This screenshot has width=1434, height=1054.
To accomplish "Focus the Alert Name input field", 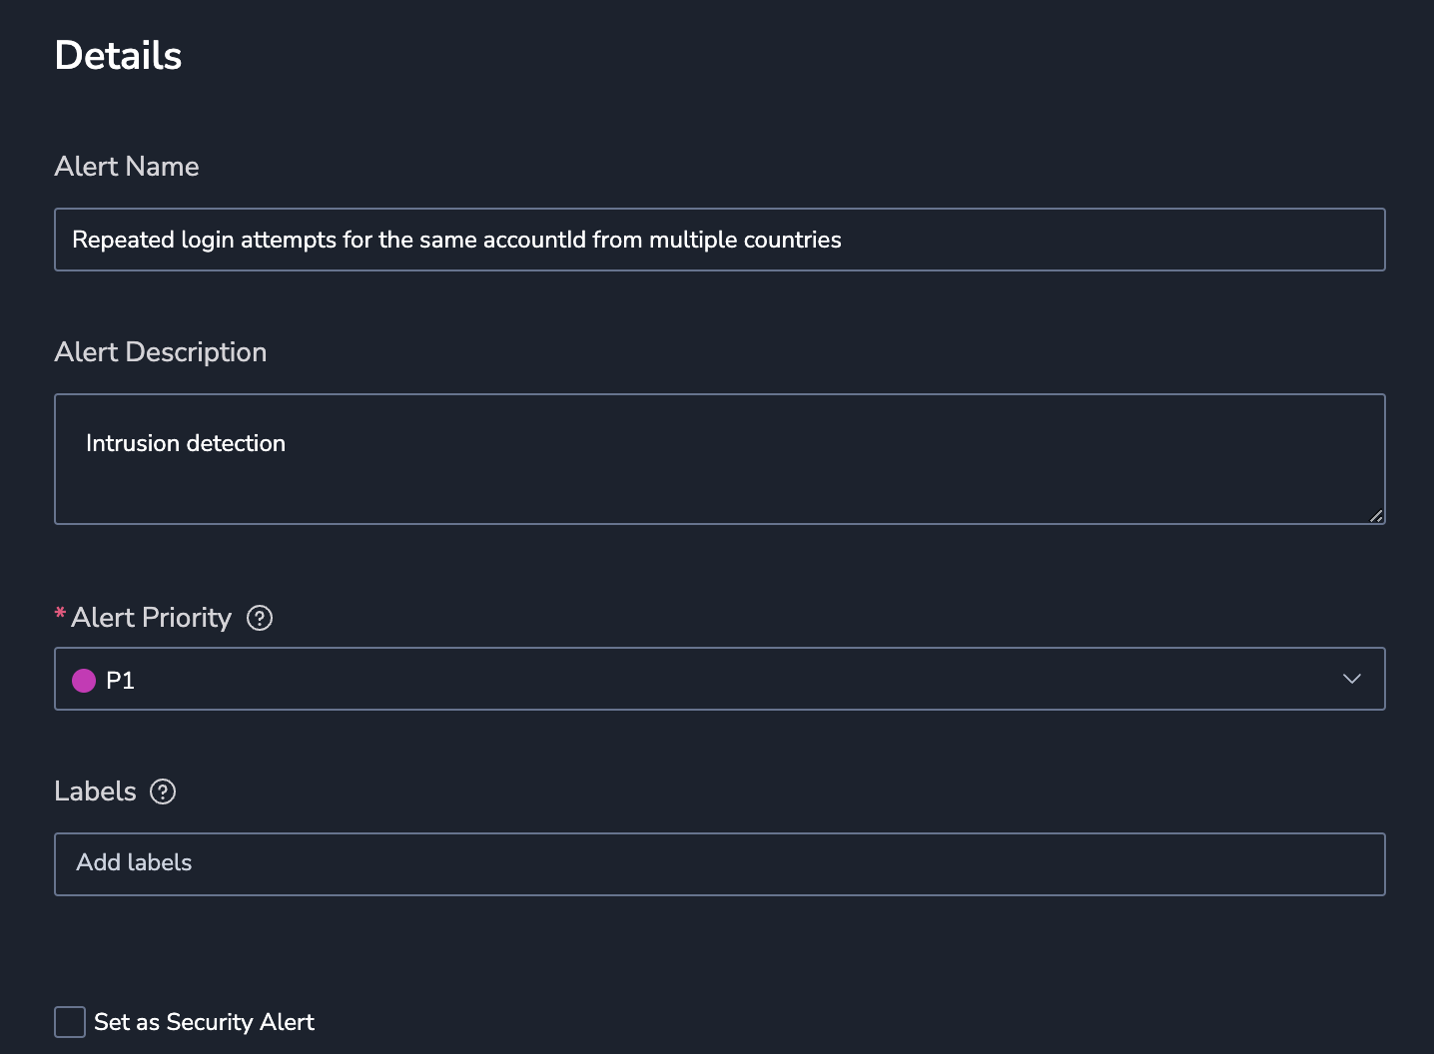I will click(x=720, y=240).
